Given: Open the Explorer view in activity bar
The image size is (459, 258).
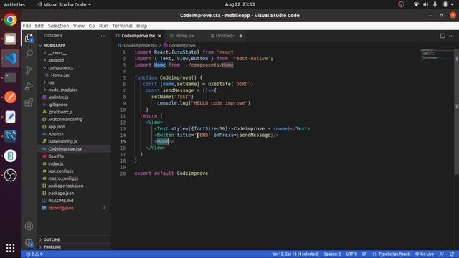Looking at the screenshot, I should coord(29,38).
